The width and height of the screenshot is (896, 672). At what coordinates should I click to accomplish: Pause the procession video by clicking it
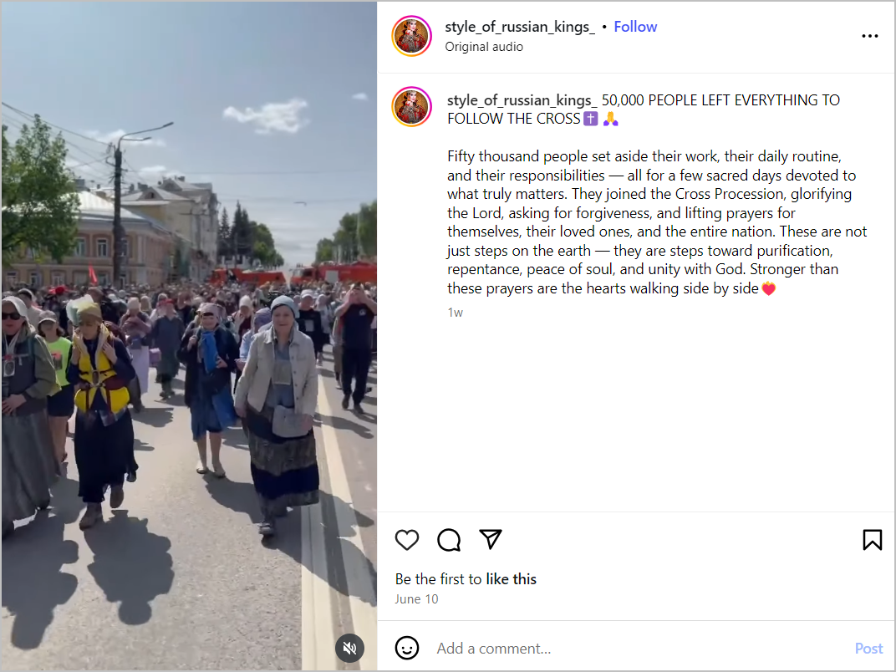tap(189, 336)
